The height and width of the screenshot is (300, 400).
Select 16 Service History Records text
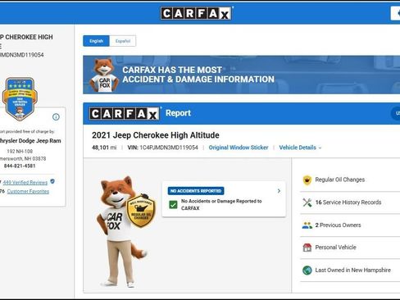[x=348, y=202]
